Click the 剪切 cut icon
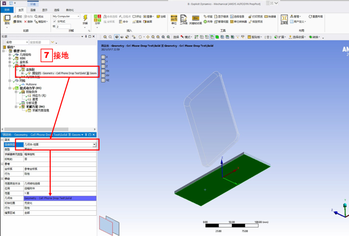The width and height of the screenshot is (349, 236). [x=17, y=16]
